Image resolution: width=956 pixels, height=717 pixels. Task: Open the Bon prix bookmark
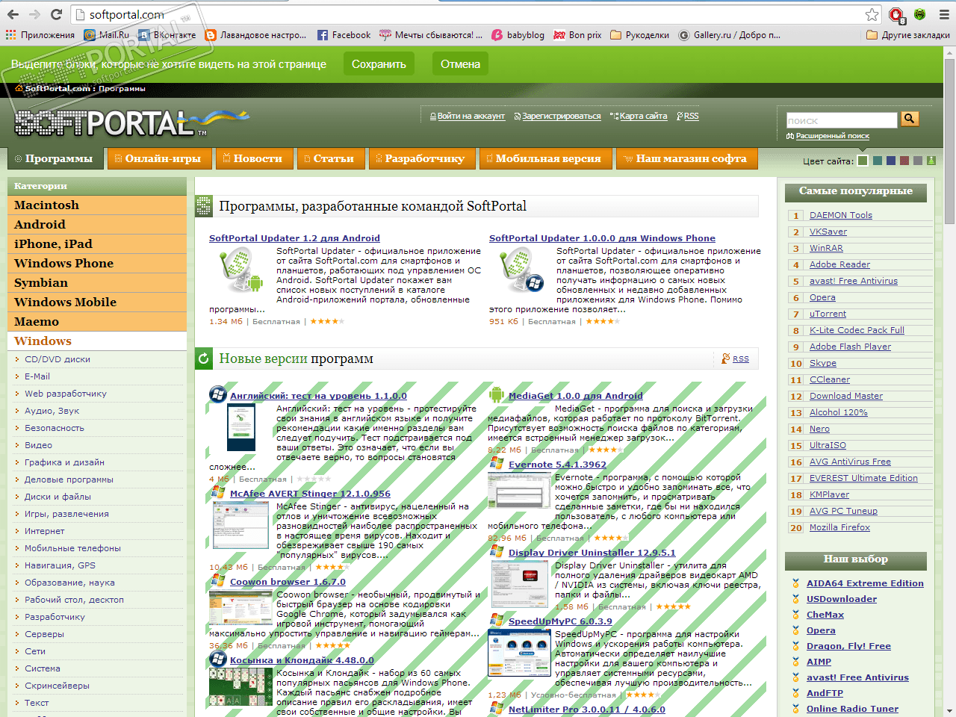click(x=577, y=35)
